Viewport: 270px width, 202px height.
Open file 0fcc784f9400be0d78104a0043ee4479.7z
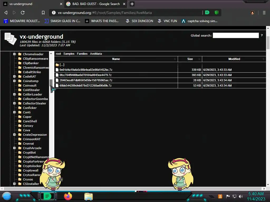[86, 75]
